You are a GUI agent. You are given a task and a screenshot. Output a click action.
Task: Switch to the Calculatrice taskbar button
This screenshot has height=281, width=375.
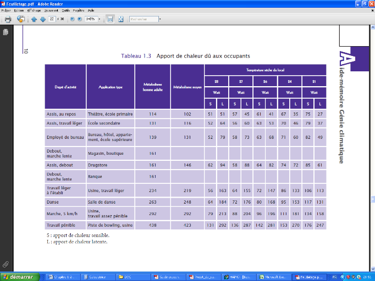coord(98,277)
